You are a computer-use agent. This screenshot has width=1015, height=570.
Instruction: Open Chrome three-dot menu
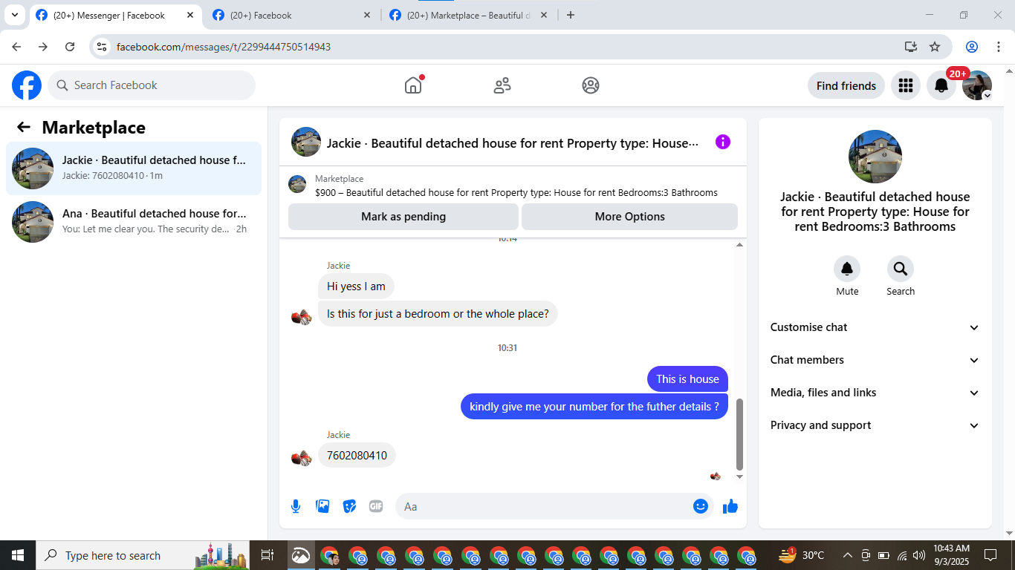pyautogui.click(x=998, y=47)
